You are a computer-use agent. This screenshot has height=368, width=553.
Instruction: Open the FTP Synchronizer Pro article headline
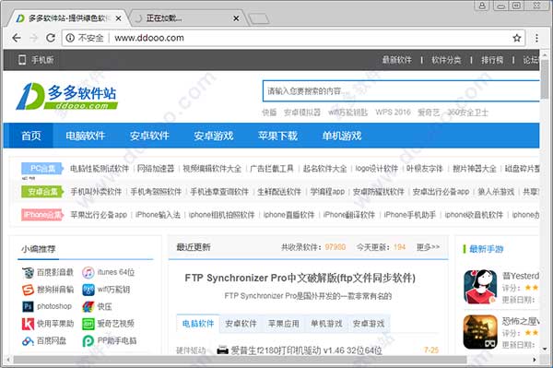click(x=300, y=278)
